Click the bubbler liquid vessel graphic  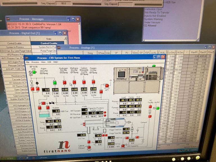[44, 114]
